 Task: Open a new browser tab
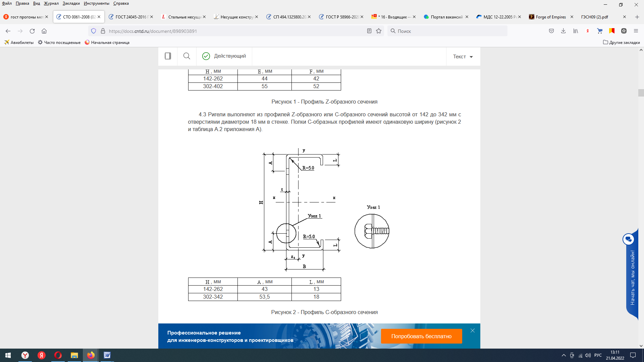coord(637,17)
